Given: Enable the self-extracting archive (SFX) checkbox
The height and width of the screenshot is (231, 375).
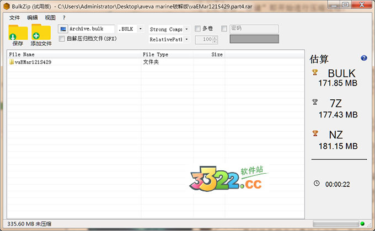Looking at the screenshot, I should point(62,39).
